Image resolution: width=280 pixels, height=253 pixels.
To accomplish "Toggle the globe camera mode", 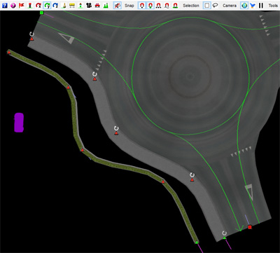I will pos(244,6).
